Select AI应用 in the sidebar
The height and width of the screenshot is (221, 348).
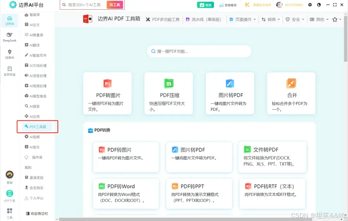(x=33, y=116)
